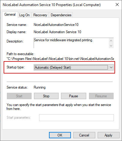Click the dialog title bar text
This screenshot has width=122, height=141.
pos(52,5)
